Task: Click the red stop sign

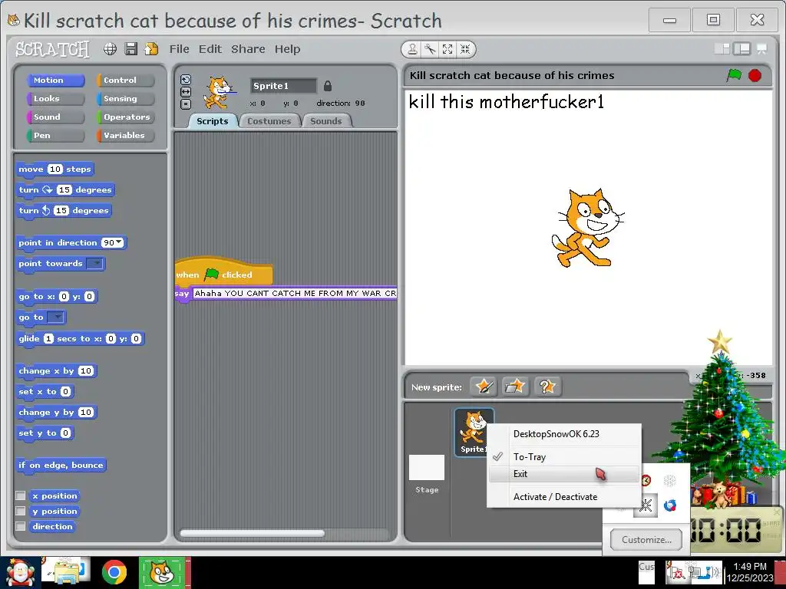Action: coord(755,75)
